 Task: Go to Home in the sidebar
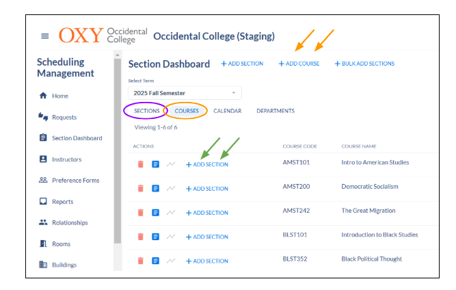pyautogui.click(x=60, y=96)
